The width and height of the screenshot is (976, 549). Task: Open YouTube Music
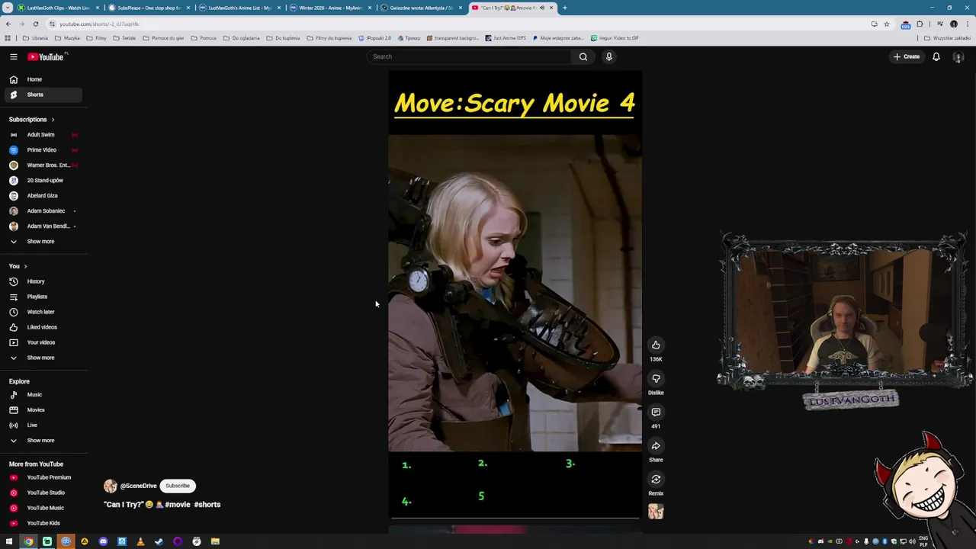[42, 508]
